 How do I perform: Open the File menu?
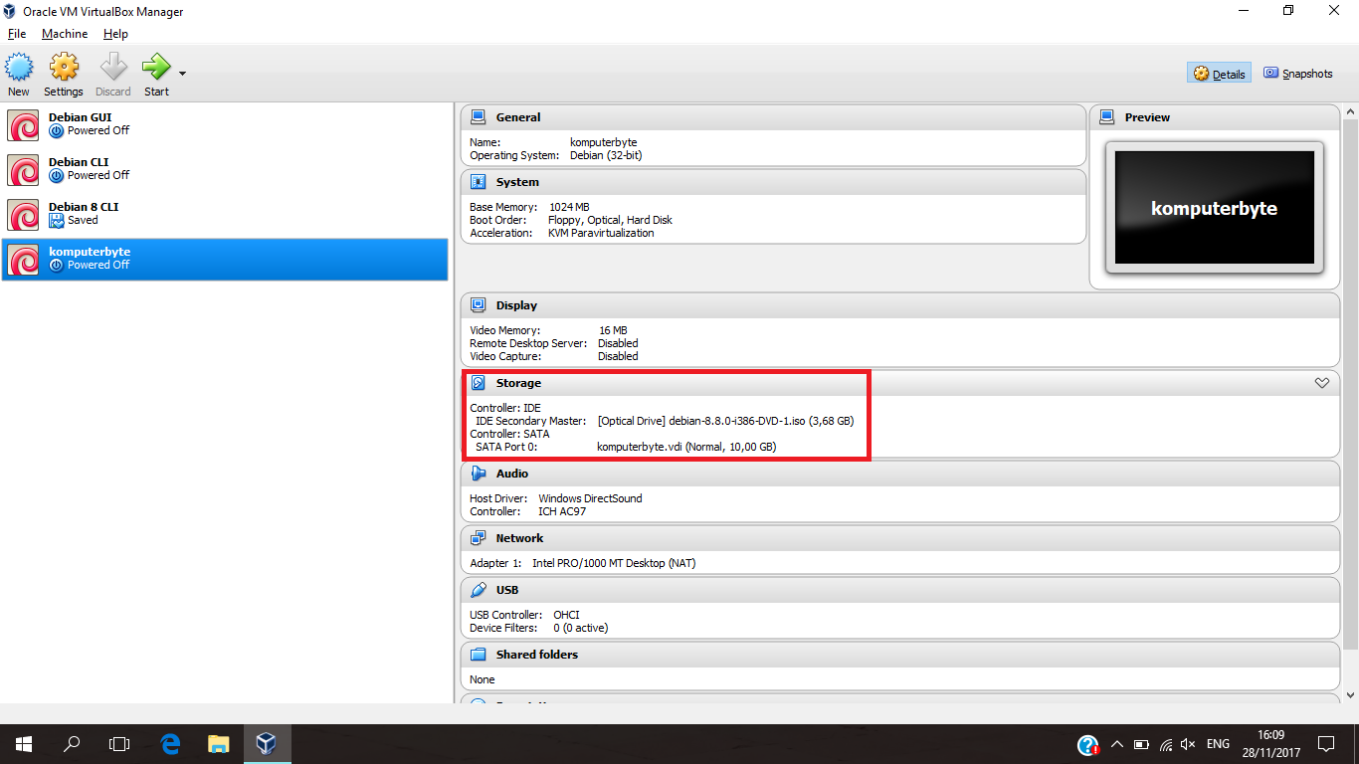[x=16, y=33]
